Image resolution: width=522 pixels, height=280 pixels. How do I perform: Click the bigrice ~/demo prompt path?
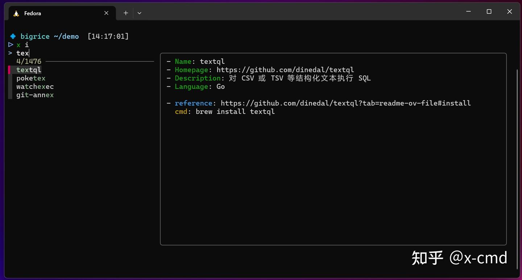point(50,36)
